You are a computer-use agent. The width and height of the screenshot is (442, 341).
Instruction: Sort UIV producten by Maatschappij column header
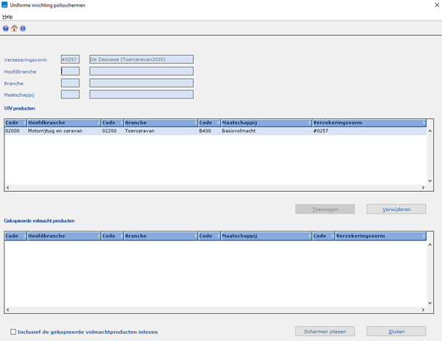pos(265,123)
